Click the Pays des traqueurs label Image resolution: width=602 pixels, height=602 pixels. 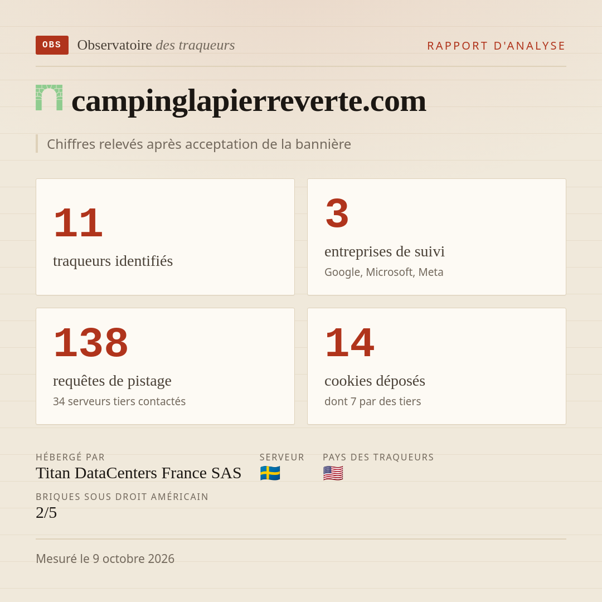pyautogui.click(x=378, y=457)
